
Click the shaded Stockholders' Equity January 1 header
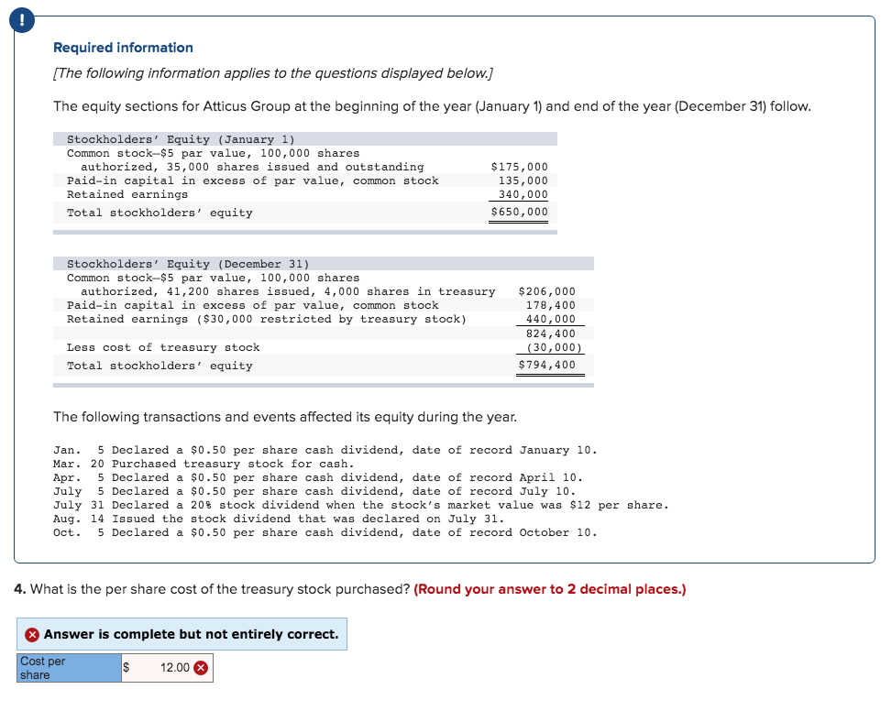[x=307, y=138]
